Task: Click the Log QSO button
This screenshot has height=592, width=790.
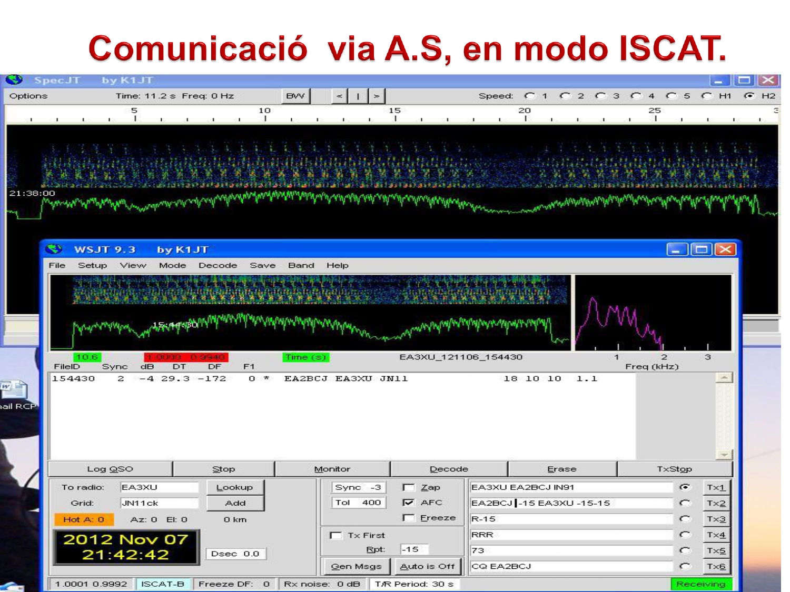Action: 110,469
